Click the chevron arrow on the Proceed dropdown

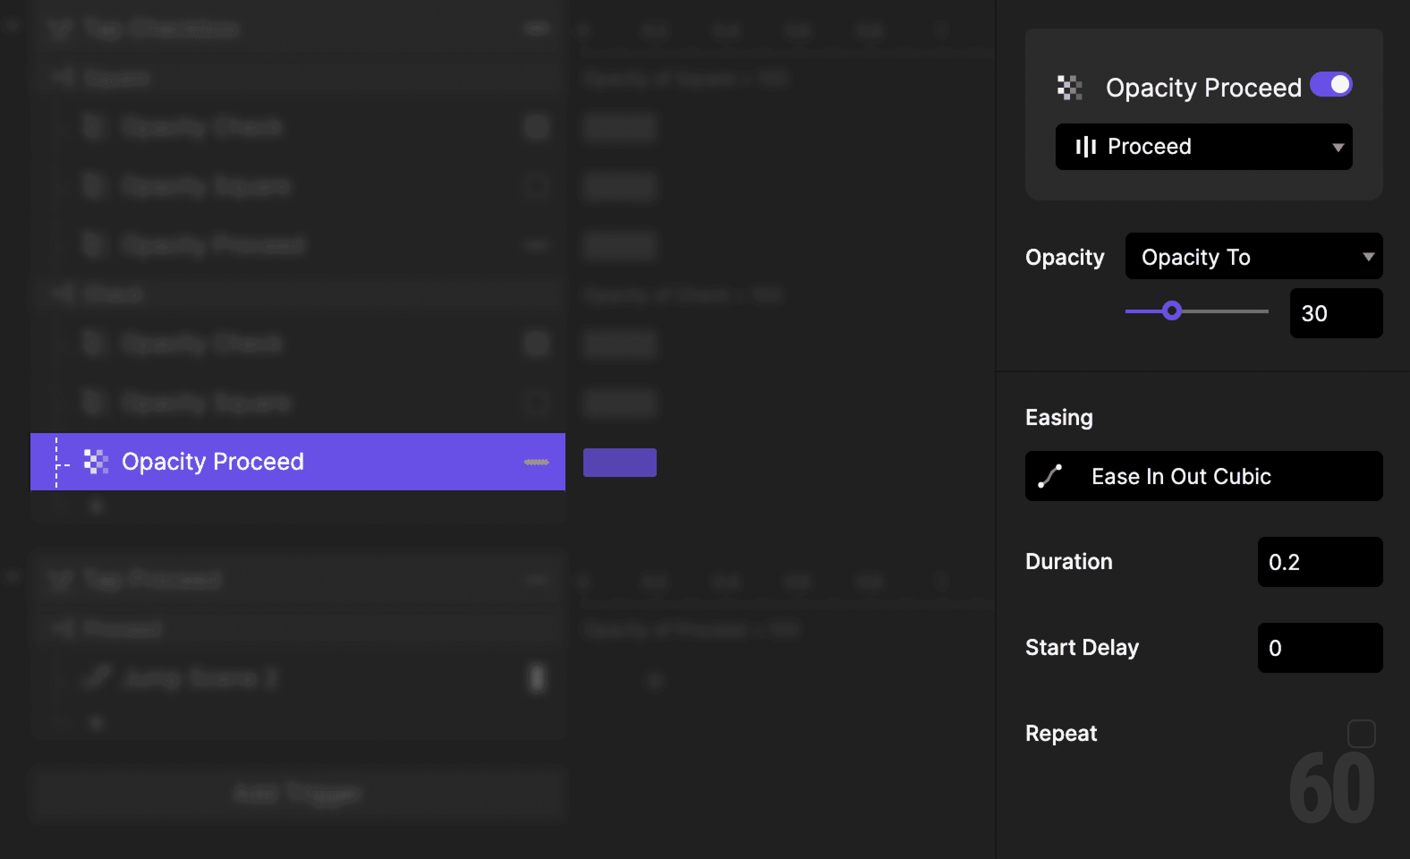tap(1338, 147)
